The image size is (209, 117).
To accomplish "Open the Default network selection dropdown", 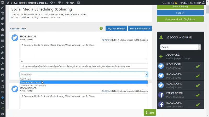I will 181,47.
